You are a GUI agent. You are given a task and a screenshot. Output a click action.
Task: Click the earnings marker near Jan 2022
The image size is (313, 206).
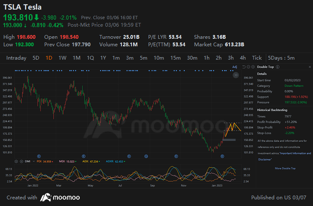tap(39, 156)
